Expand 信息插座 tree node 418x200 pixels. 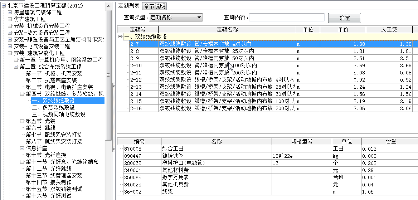(22, 148)
